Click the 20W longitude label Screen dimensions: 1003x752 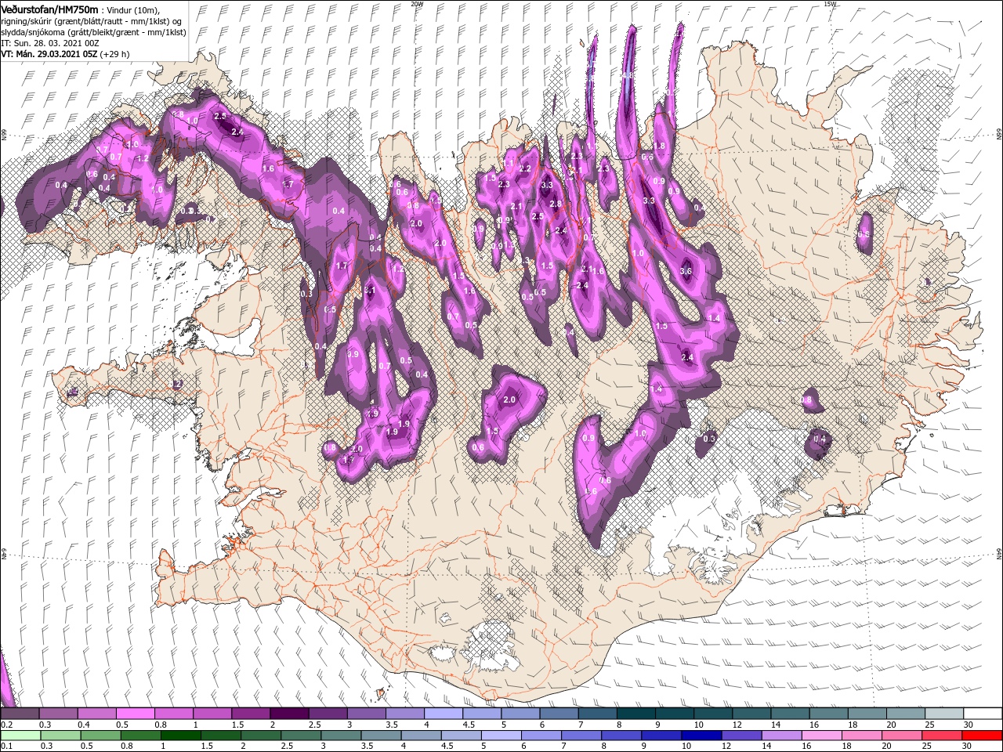[x=417, y=4]
